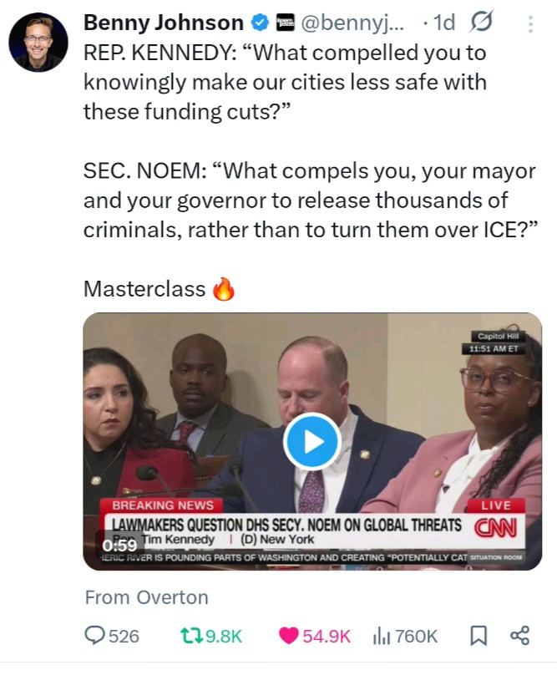The image size is (557, 675).
Task: Click the tweet text starting REP. KENNEDY
Action: pos(286,82)
